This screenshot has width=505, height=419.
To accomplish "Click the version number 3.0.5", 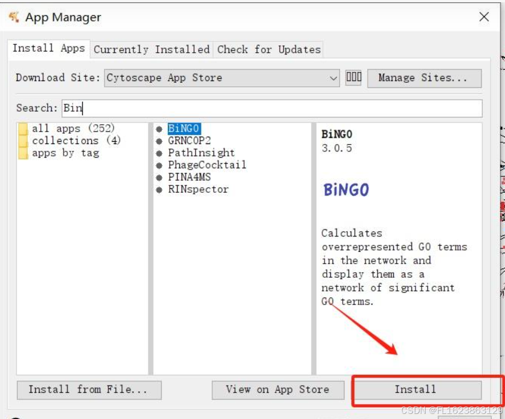I will (x=336, y=148).
